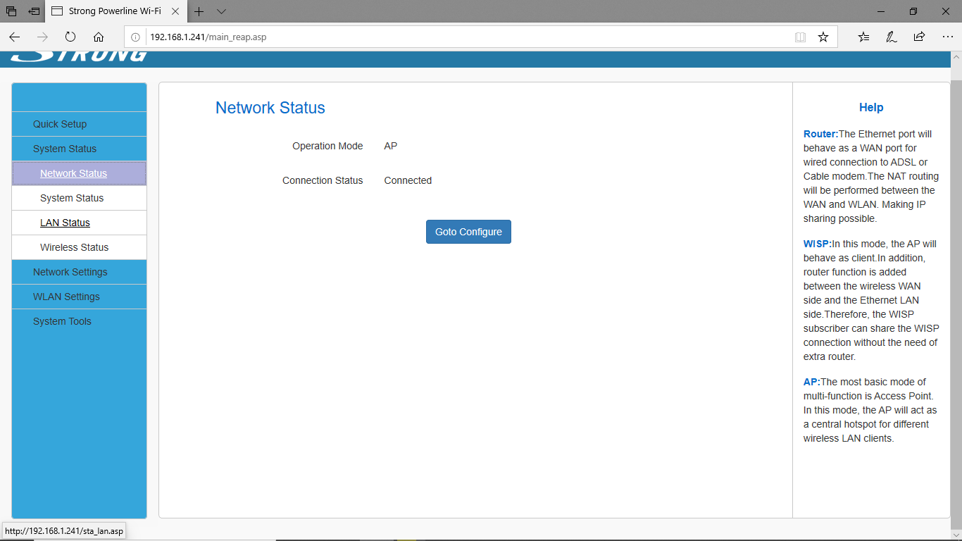
Task: Click the site information icon in address bar
Action: pyautogui.click(x=136, y=37)
